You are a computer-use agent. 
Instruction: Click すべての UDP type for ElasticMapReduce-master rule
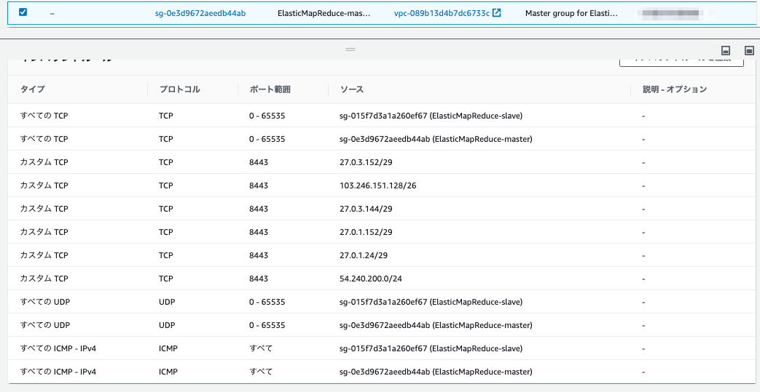click(45, 325)
